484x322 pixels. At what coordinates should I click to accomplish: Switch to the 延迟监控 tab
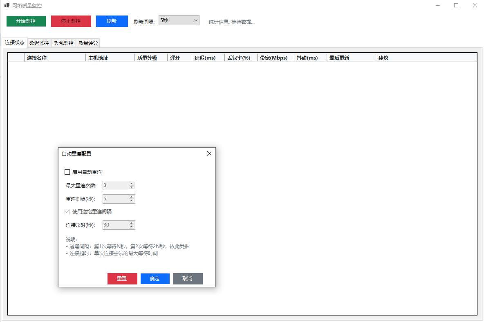point(39,43)
